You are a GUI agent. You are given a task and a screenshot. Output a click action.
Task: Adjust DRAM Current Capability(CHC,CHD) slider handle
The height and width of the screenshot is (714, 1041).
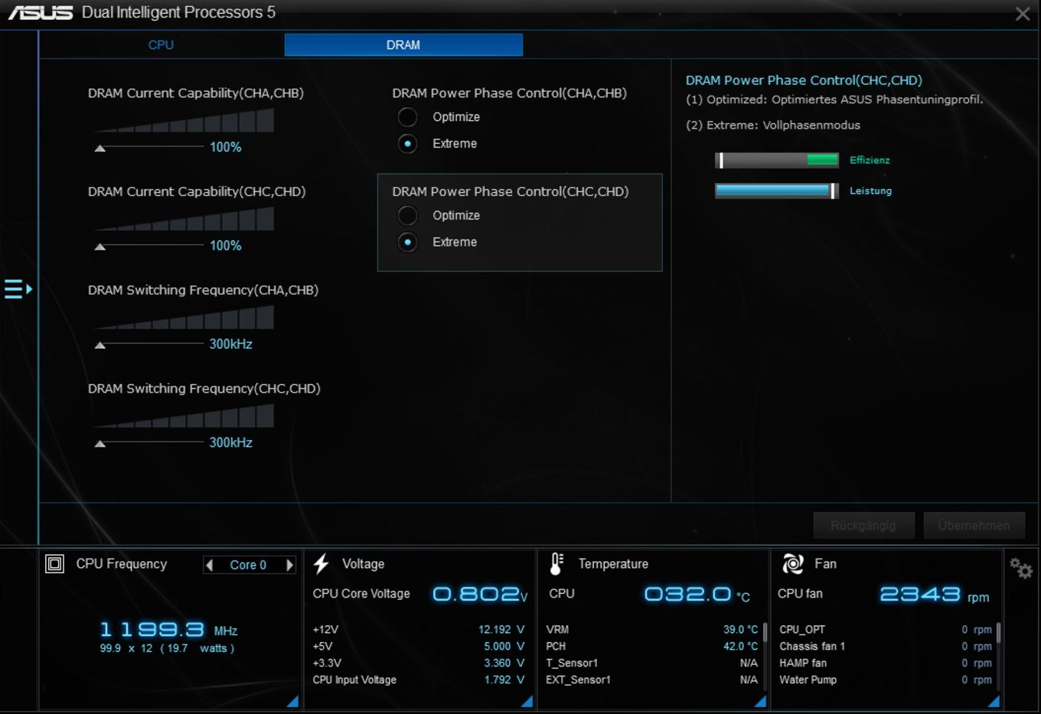[100, 247]
